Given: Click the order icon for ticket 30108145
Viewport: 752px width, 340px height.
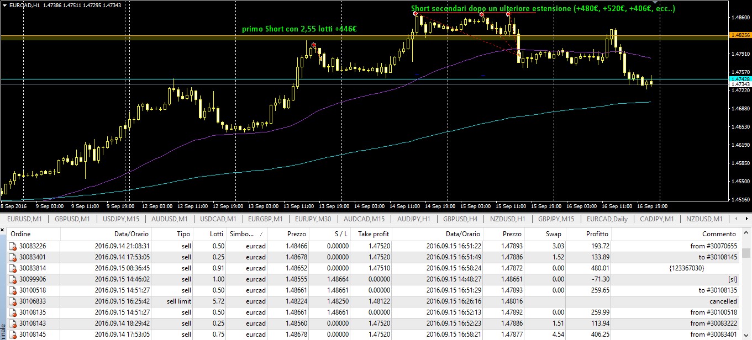Looking at the screenshot, I should click(x=13, y=334).
